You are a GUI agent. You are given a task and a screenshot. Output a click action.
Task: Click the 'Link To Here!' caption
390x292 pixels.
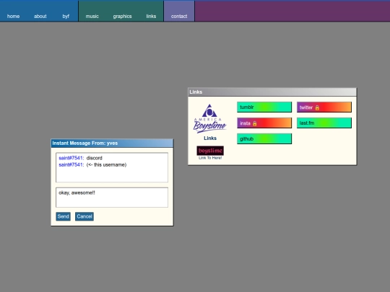click(210, 158)
